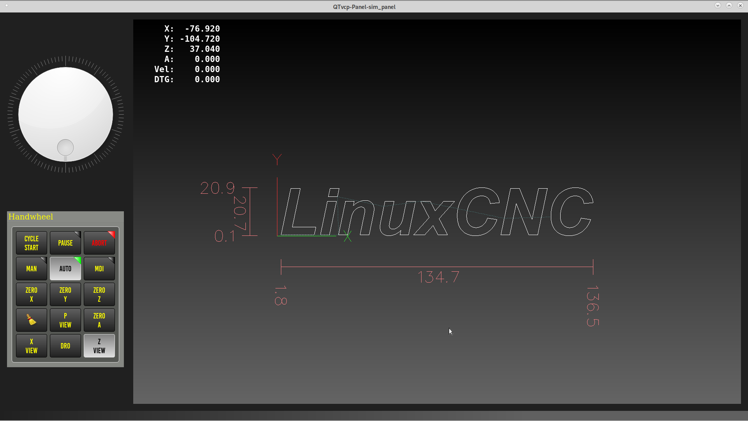
Task: Start the program with CYCLE START
Action: point(32,243)
